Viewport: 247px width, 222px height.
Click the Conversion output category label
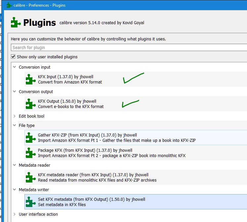click(x=36, y=91)
